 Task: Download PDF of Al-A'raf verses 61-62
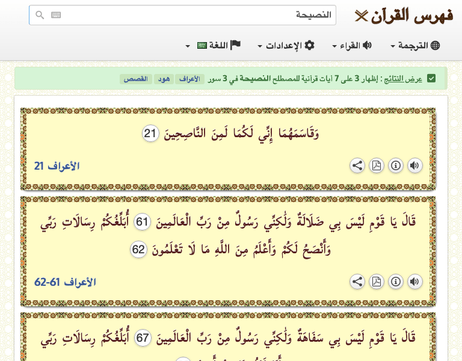(376, 282)
